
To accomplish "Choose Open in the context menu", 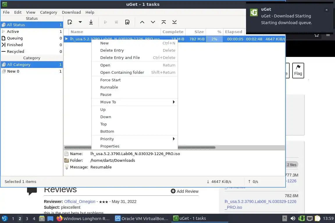I will tap(135, 65).
